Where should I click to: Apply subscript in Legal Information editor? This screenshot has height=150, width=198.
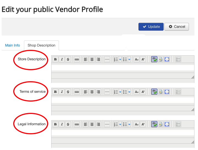click(137, 124)
